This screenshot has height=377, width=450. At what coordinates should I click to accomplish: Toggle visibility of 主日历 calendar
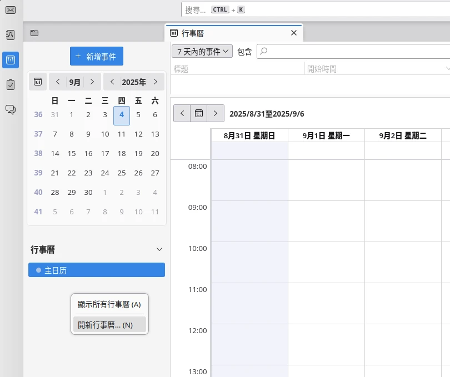pyautogui.click(x=38, y=270)
